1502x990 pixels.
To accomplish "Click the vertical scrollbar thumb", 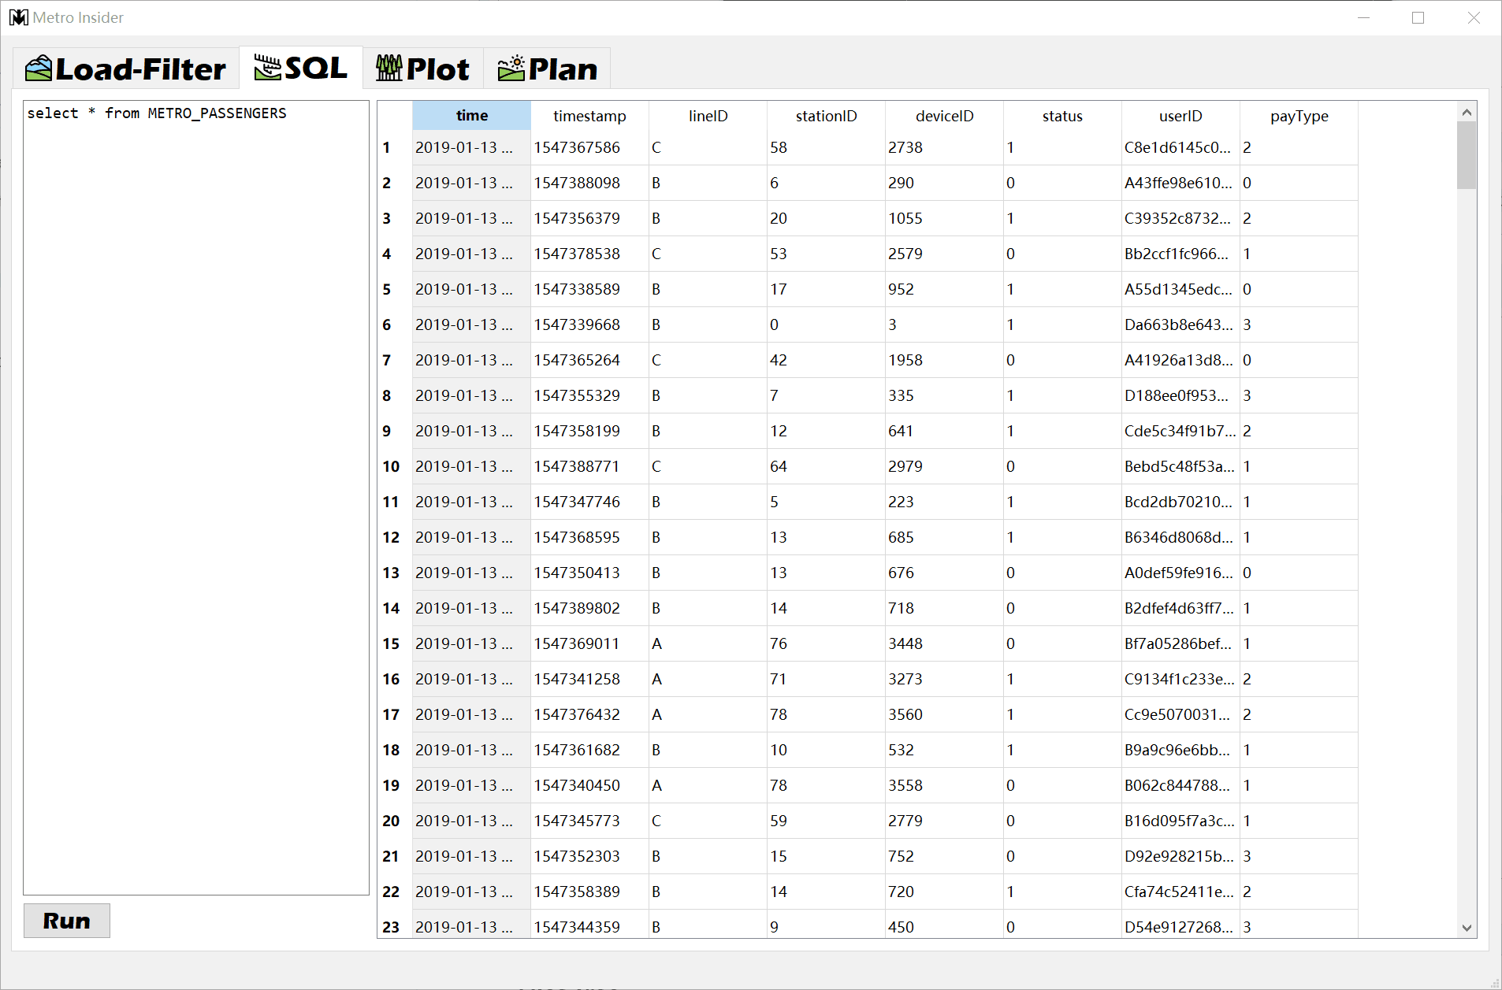I will point(1467,156).
